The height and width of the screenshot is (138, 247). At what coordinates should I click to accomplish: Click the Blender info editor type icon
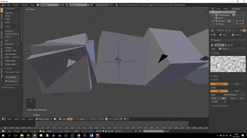(3, 5)
